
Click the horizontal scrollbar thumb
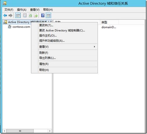click(20, 131)
